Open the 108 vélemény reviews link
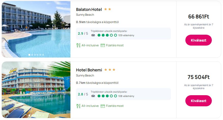Image resolution: width=223 pixels, height=120 pixels. point(126,96)
